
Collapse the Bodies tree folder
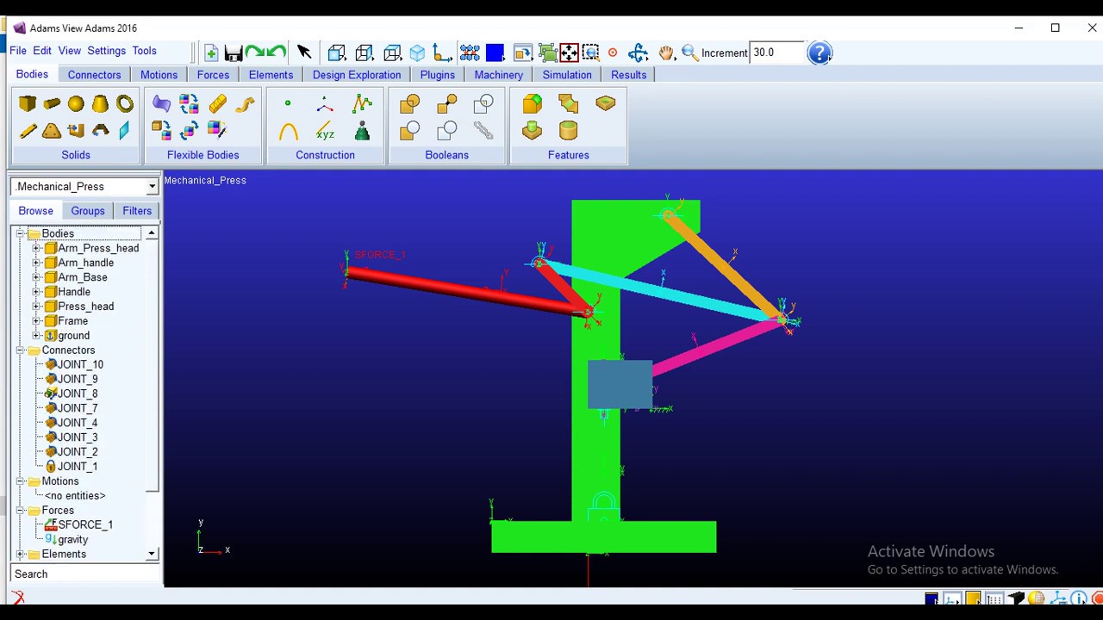click(20, 233)
